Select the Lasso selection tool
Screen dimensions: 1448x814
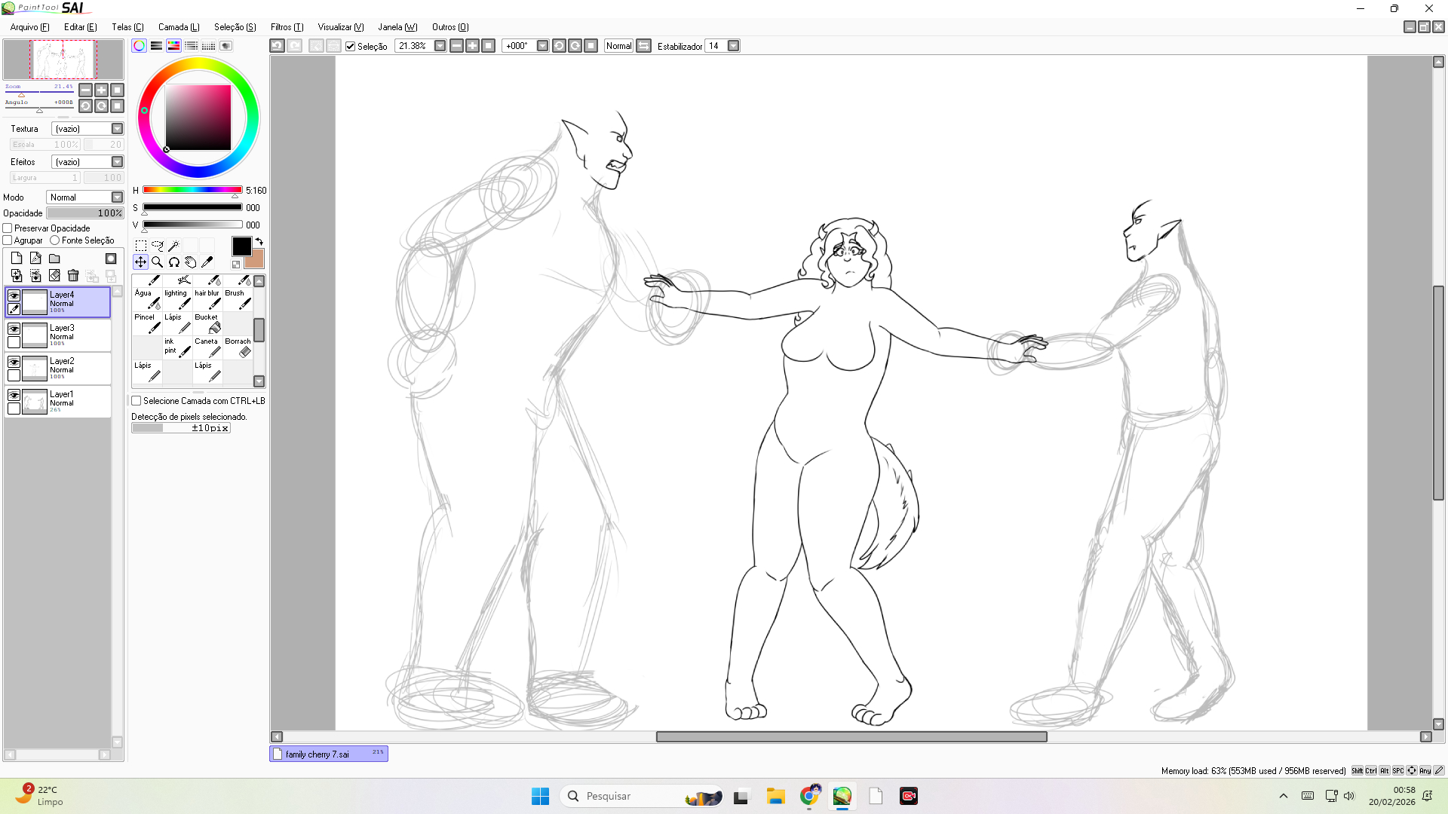click(157, 246)
